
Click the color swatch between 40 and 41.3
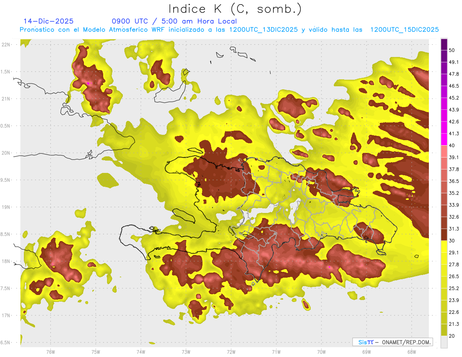(x=444, y=139)
